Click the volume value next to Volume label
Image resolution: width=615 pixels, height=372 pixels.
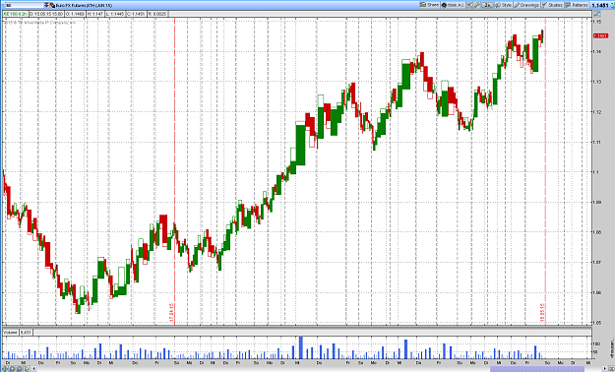(26, 332)
